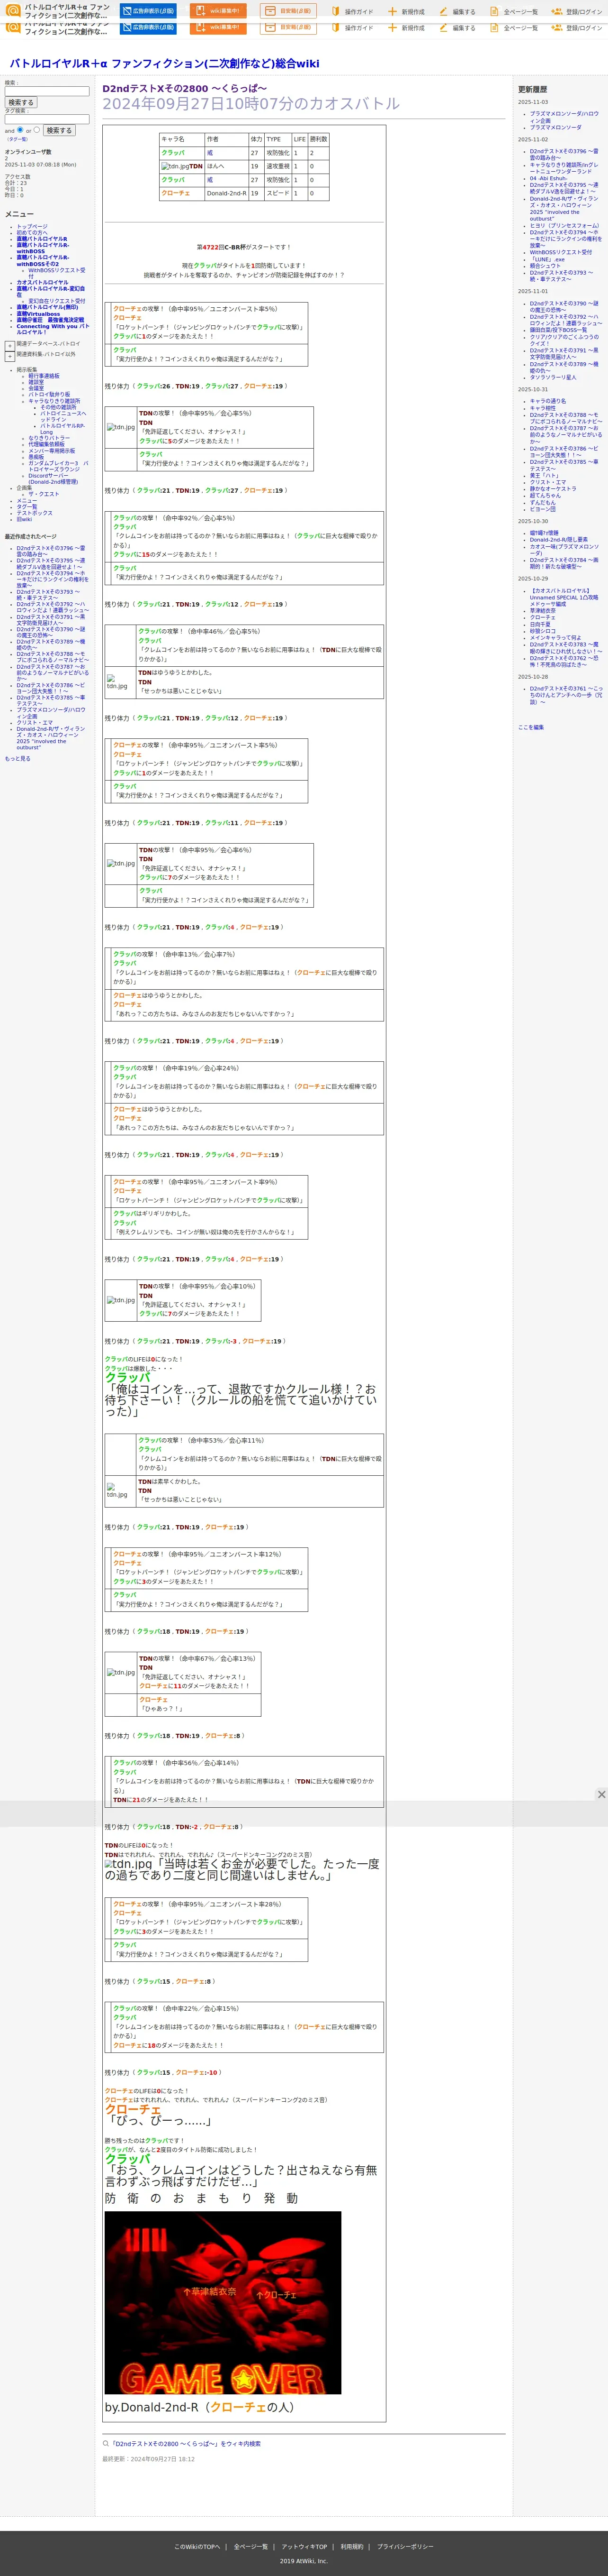Open 超てんちゃん history link
608x2576 pixels.
tap(545, 496)
